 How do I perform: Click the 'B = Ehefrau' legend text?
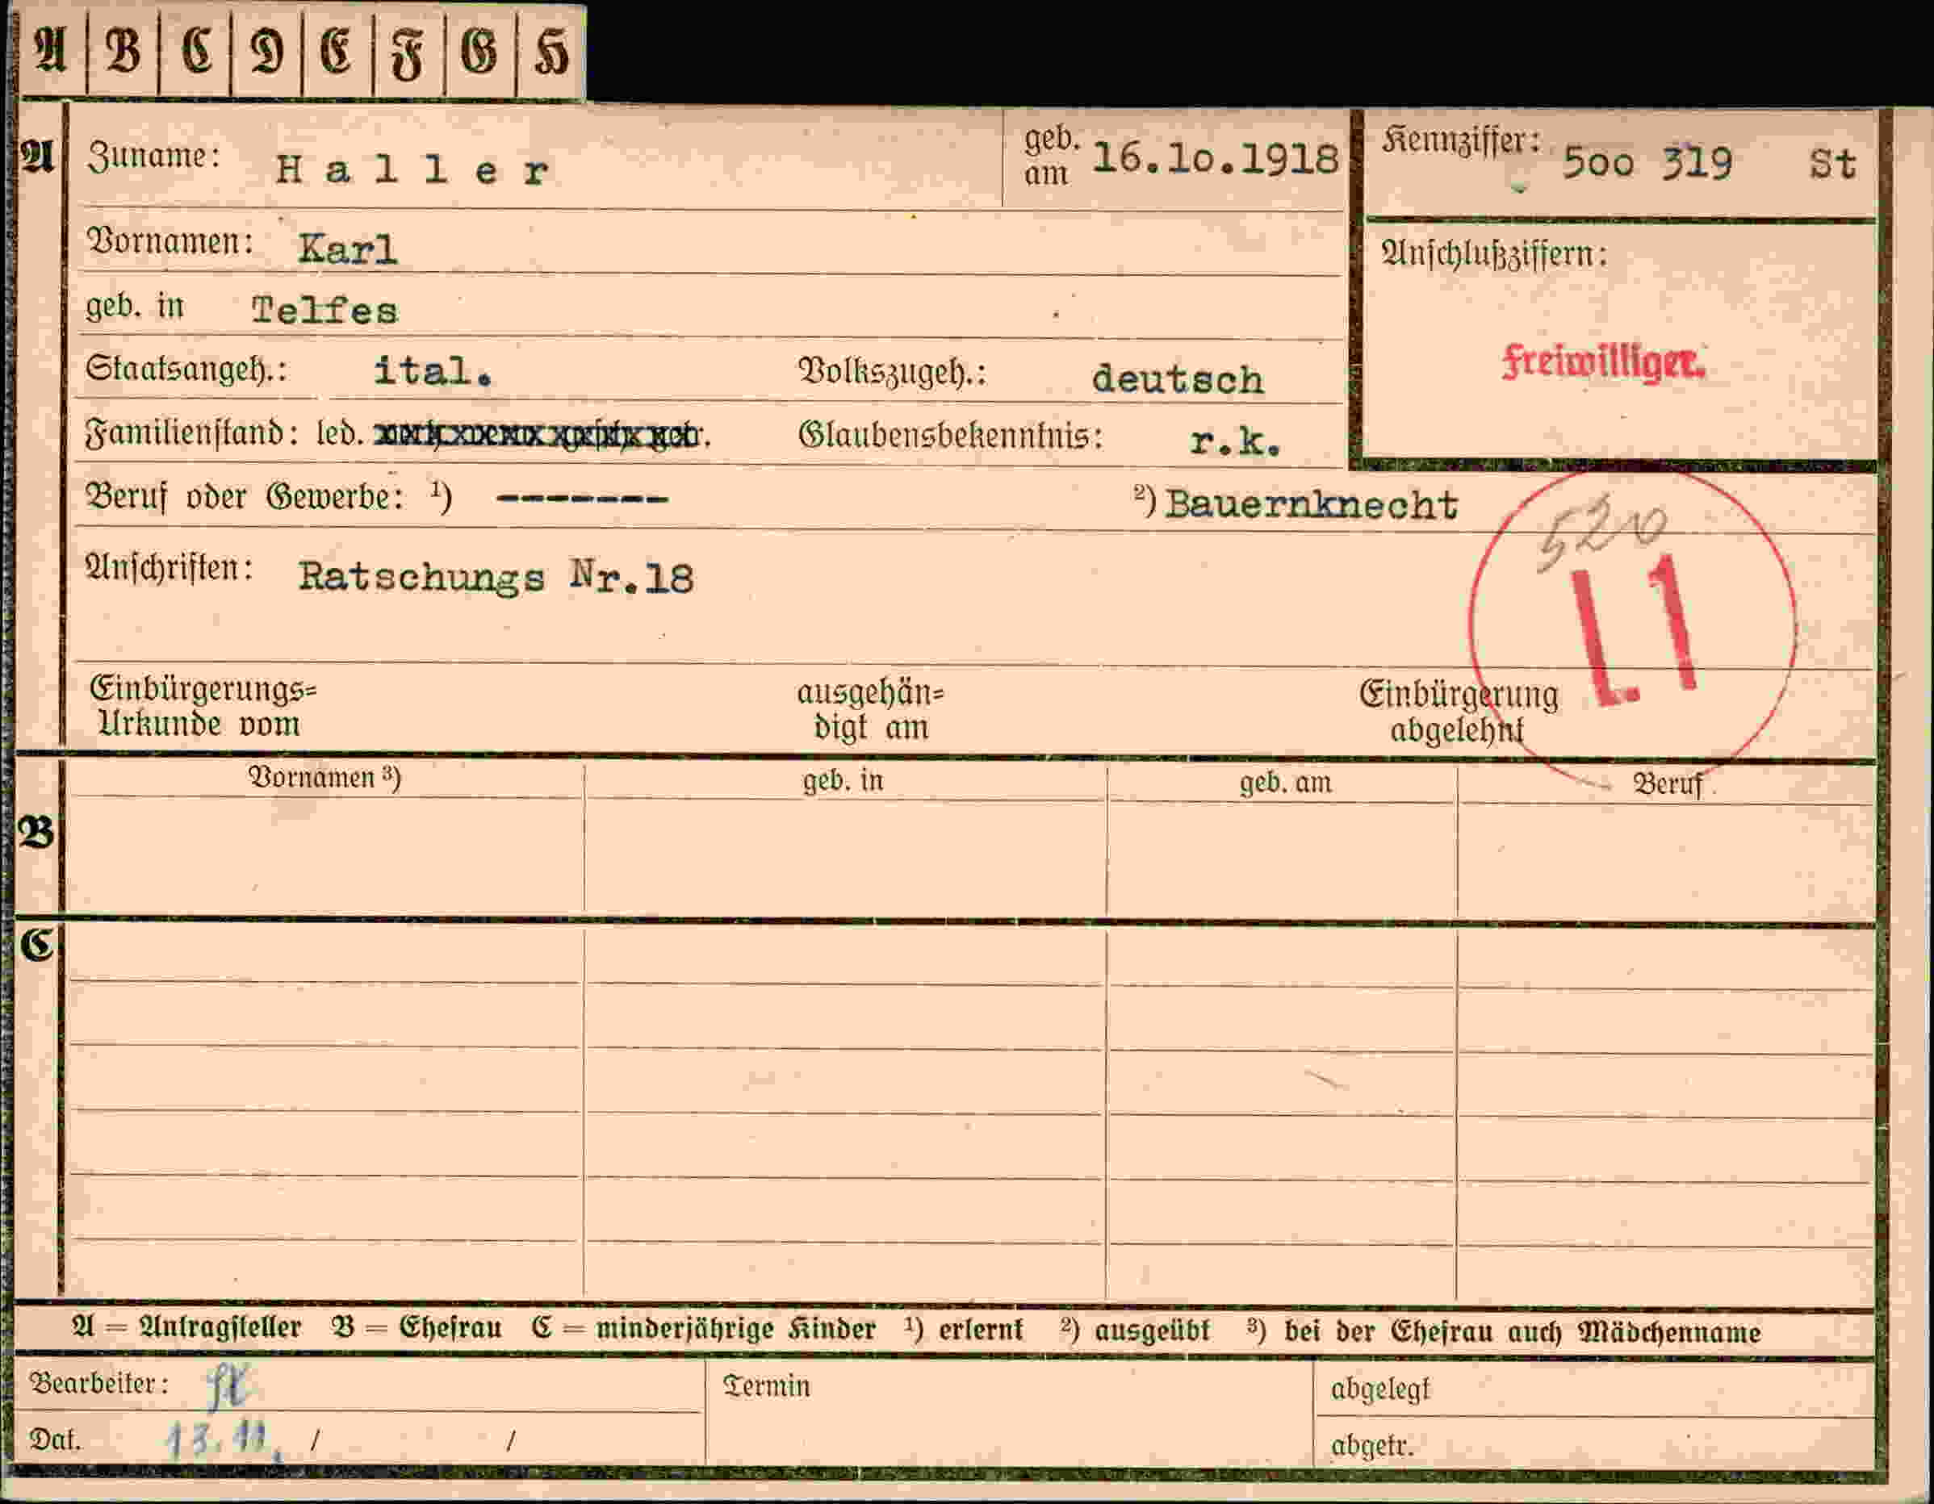(x=417, y=1328)
